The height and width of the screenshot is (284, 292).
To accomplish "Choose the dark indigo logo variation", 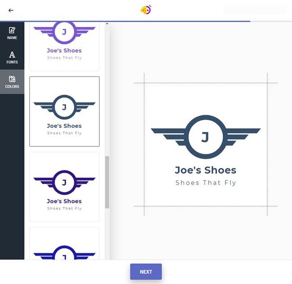I will point(64,187).
